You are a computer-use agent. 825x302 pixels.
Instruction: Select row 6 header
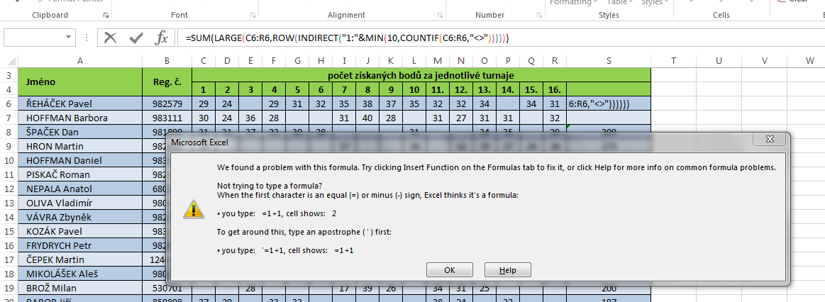[x=9, y=103]
